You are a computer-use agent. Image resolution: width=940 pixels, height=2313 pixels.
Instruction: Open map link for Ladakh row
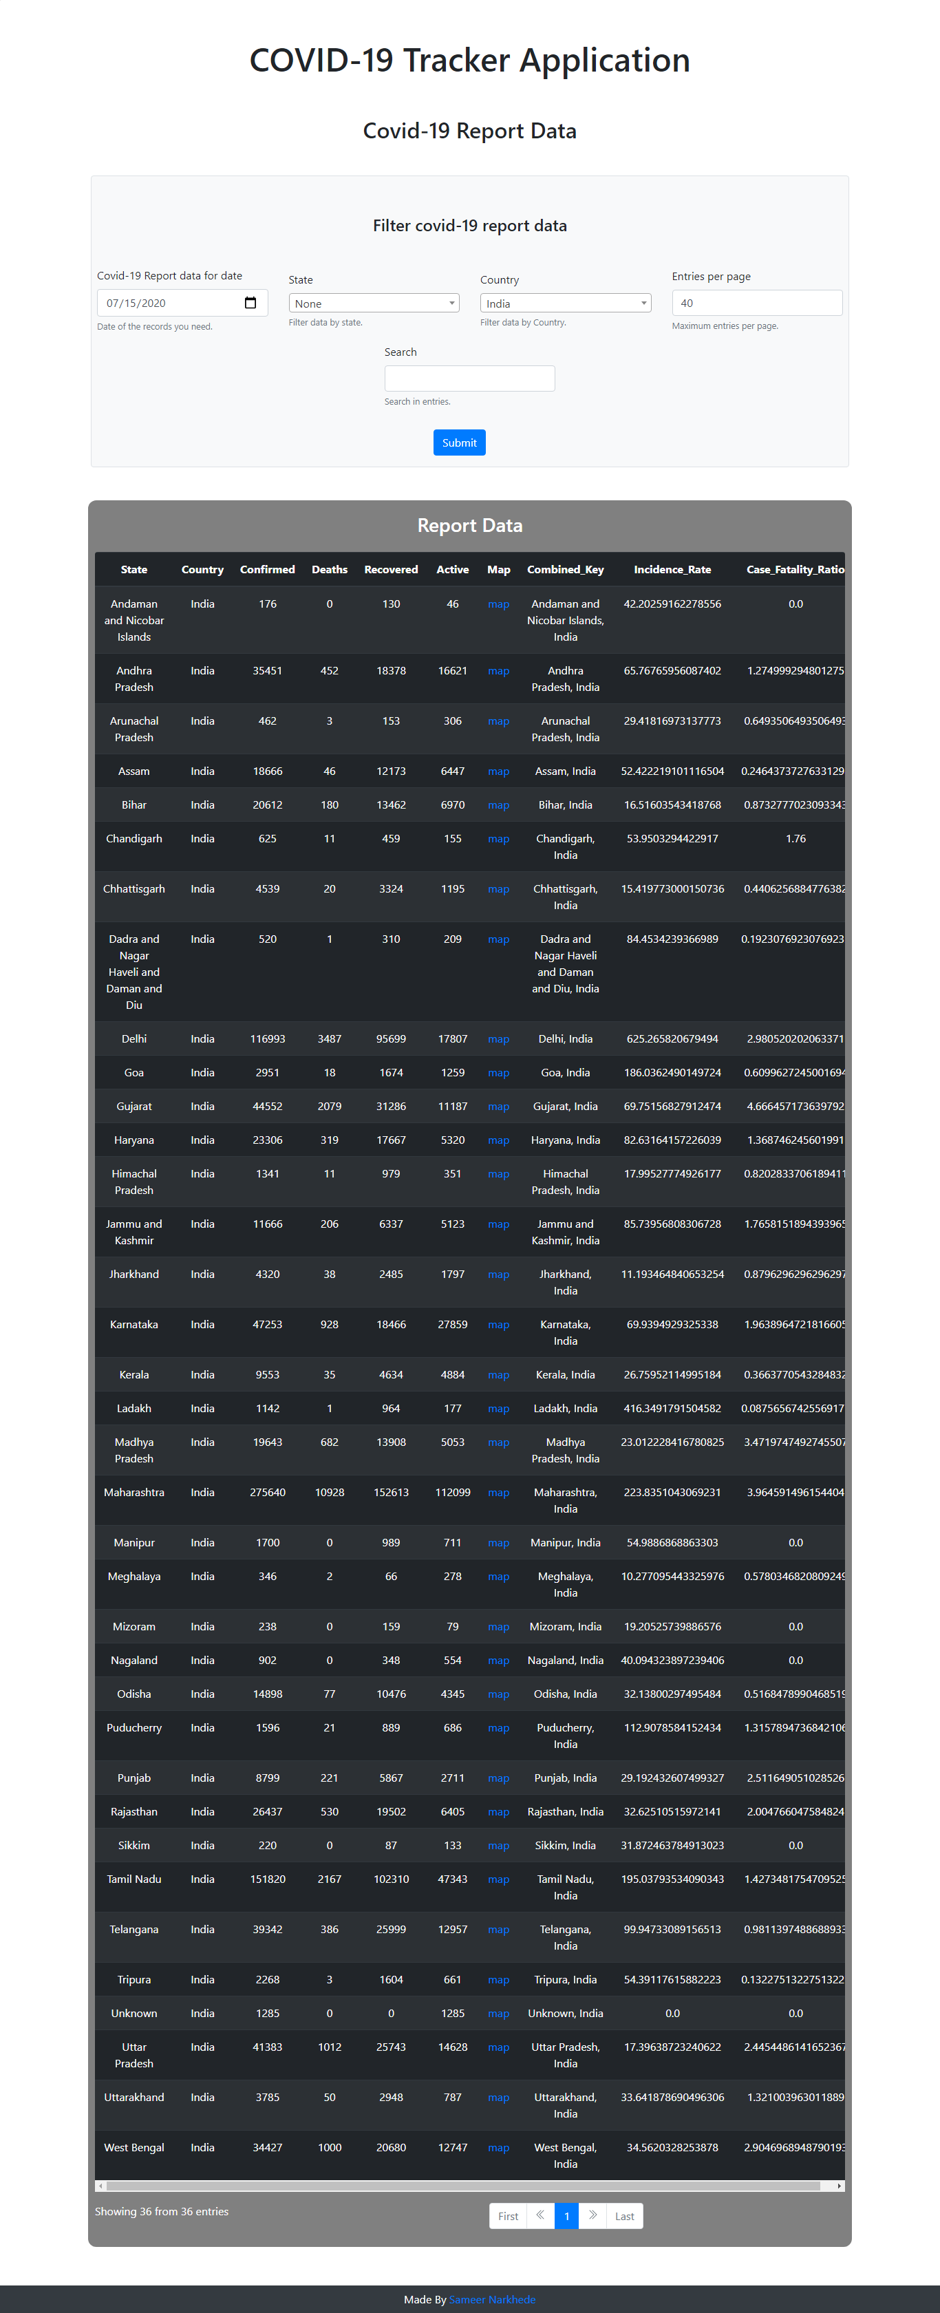[498, 1409]
